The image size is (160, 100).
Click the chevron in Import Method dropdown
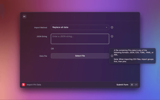click(106, 27)
